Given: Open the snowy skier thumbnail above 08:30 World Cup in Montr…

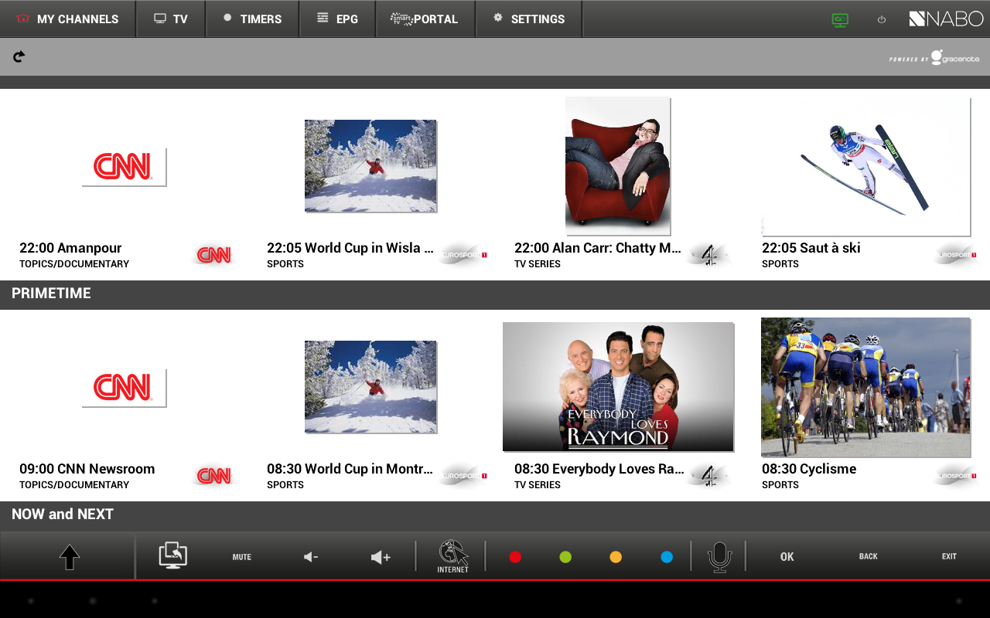Looking at the screenshot, I should point(370,387).
